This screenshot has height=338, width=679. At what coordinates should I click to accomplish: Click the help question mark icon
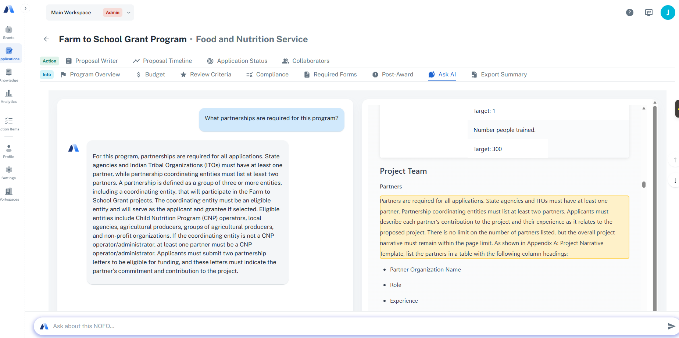click(x=630, y=12)
